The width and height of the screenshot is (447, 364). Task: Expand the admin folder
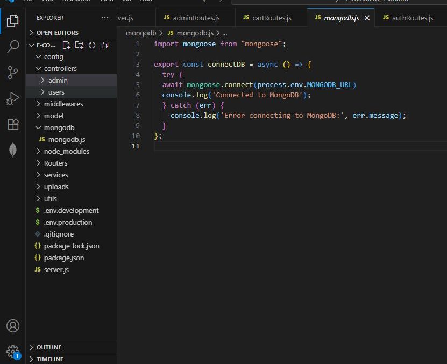click(71, 81)
